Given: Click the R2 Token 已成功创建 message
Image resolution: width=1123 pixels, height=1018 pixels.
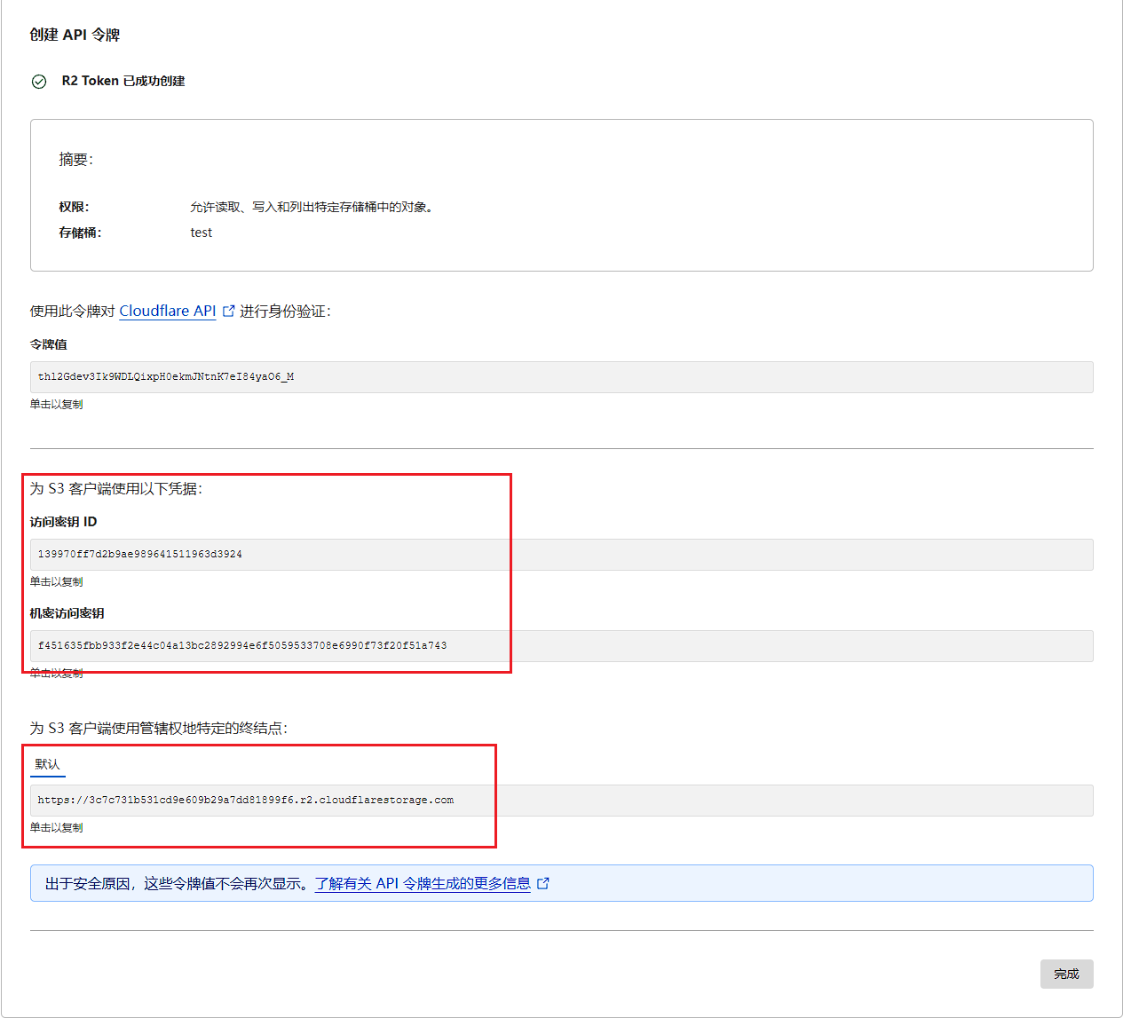Looking at the screenshot, I should click(123, 81).
